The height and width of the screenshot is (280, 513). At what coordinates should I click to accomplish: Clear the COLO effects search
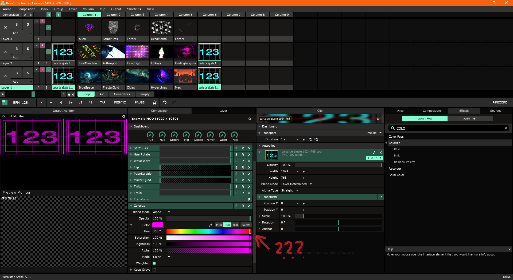(506, 128)
